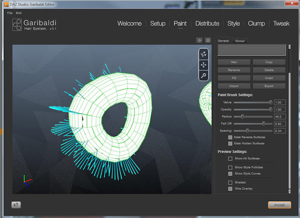Viewport: 300px width, 218px height.
Task: Click the Opacity slider handle
Action: pyautogui.click(x=270, y=109)
